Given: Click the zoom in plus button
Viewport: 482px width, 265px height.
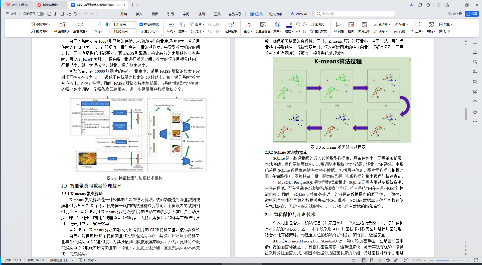Looking at the screenshot, I should pos(468,260).
